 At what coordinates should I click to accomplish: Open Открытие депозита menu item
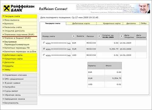click(19, 31)
